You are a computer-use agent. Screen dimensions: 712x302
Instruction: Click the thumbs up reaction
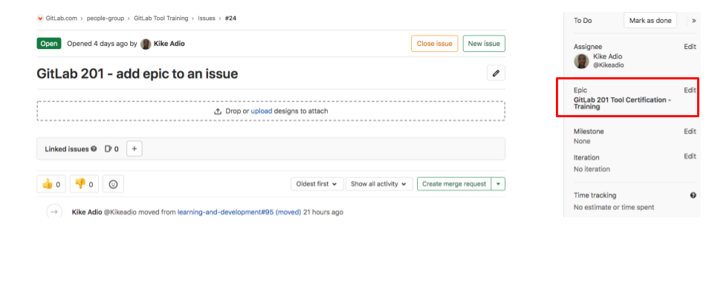[51, 184]
